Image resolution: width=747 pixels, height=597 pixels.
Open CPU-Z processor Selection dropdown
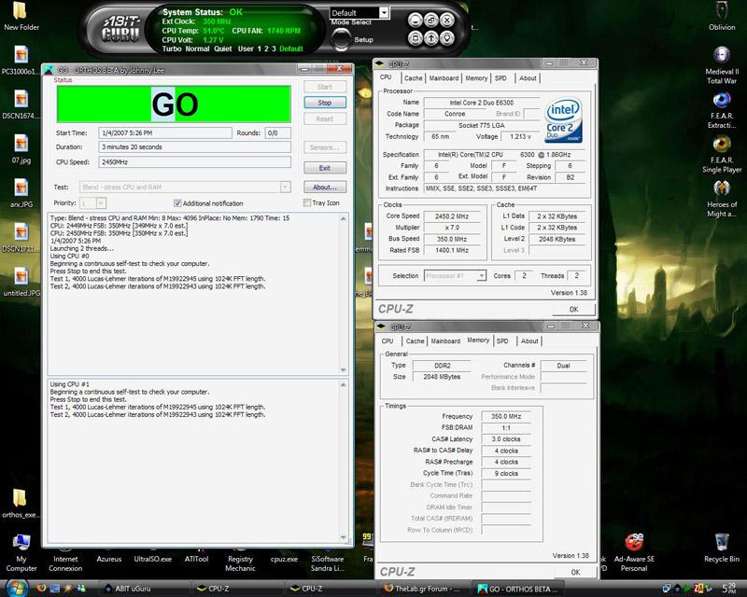[x=482, y=276]
